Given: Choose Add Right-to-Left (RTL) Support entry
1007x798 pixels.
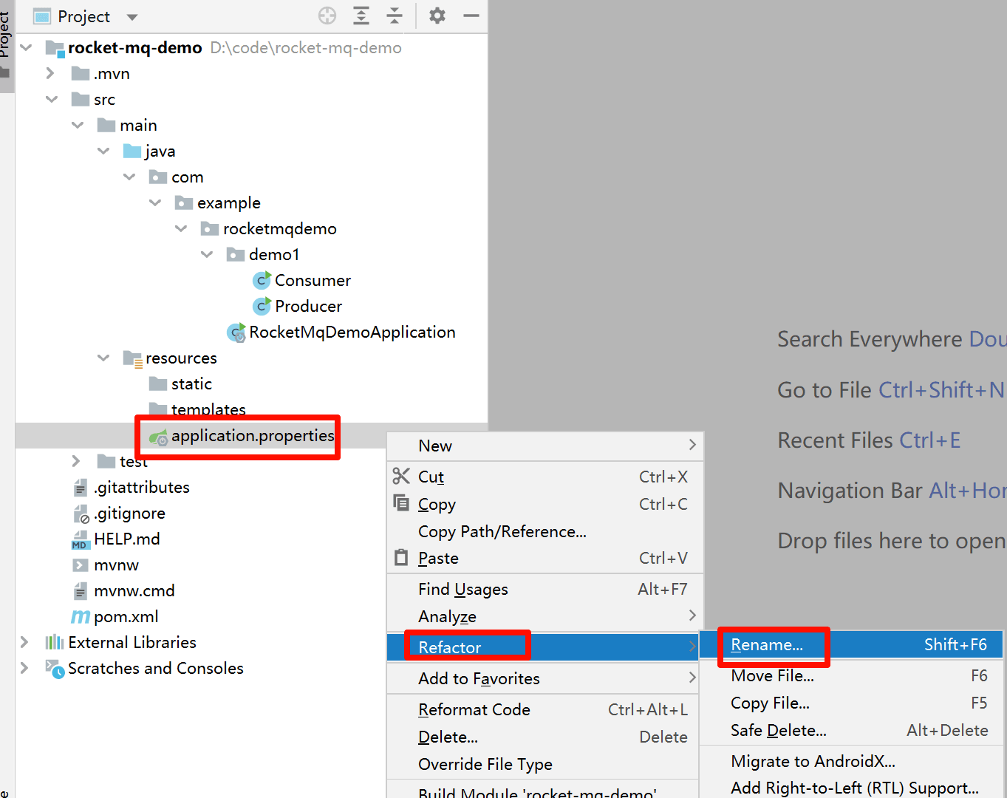Looking at the screenshot, I should tap(851, 788).
